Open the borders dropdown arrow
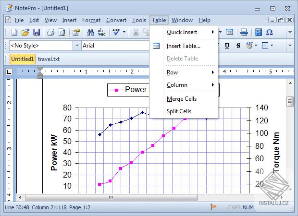The height and width of the screenshot is (216, 298). point(272,46)
